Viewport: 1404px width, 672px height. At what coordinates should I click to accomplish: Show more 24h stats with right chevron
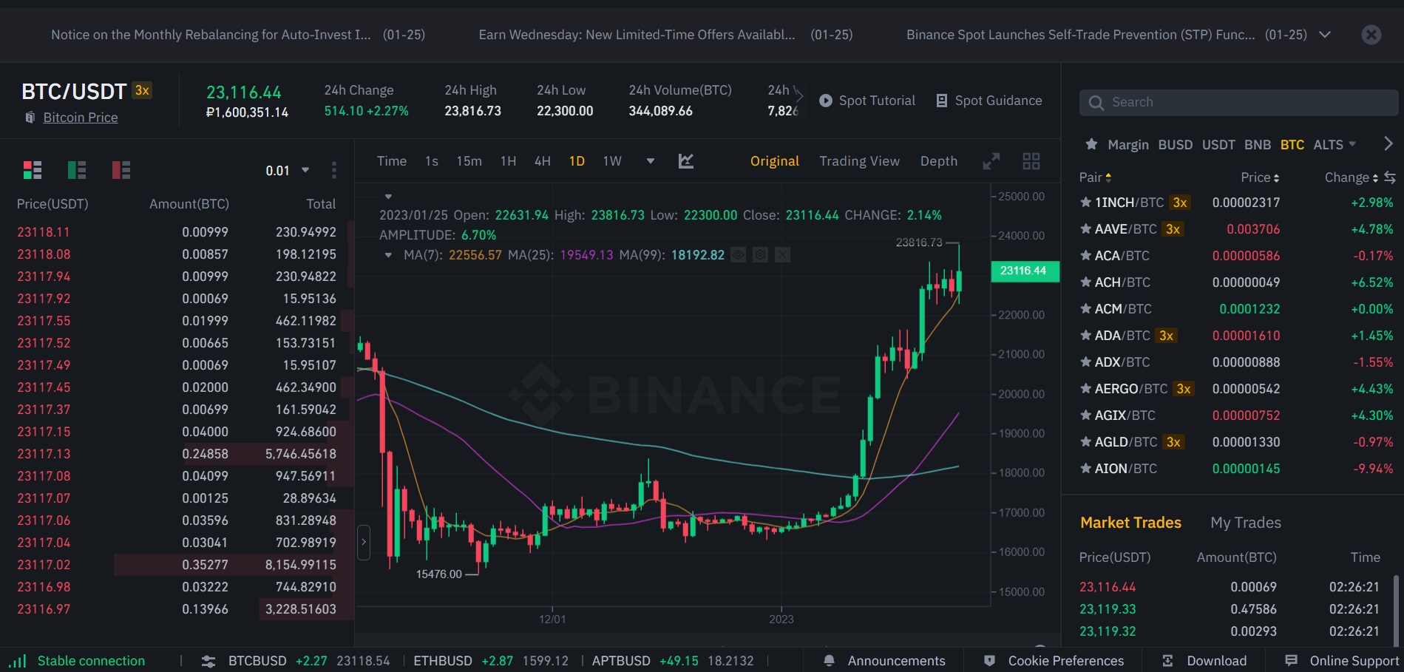[x=798, y=95]
